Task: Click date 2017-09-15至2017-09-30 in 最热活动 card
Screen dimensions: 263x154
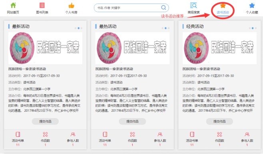Action: (x=129, y=76)
